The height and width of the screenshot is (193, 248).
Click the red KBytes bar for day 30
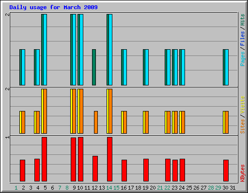(226, 170)
